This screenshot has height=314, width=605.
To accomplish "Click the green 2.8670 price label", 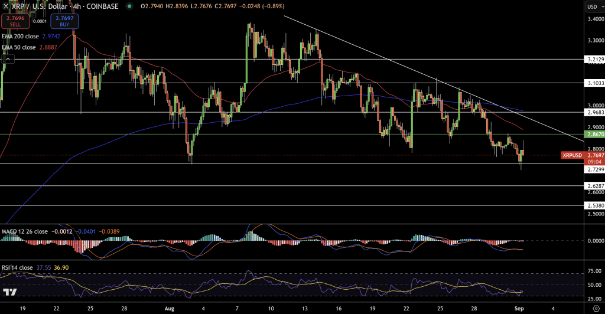I will pos(594,135).
